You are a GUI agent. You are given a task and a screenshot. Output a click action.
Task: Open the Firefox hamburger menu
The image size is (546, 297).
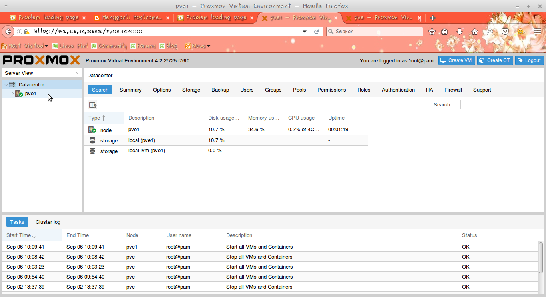pos(538,32)
